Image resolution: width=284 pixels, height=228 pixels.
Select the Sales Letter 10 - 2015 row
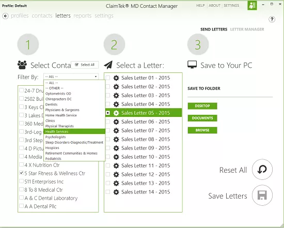tap(144, 157)
